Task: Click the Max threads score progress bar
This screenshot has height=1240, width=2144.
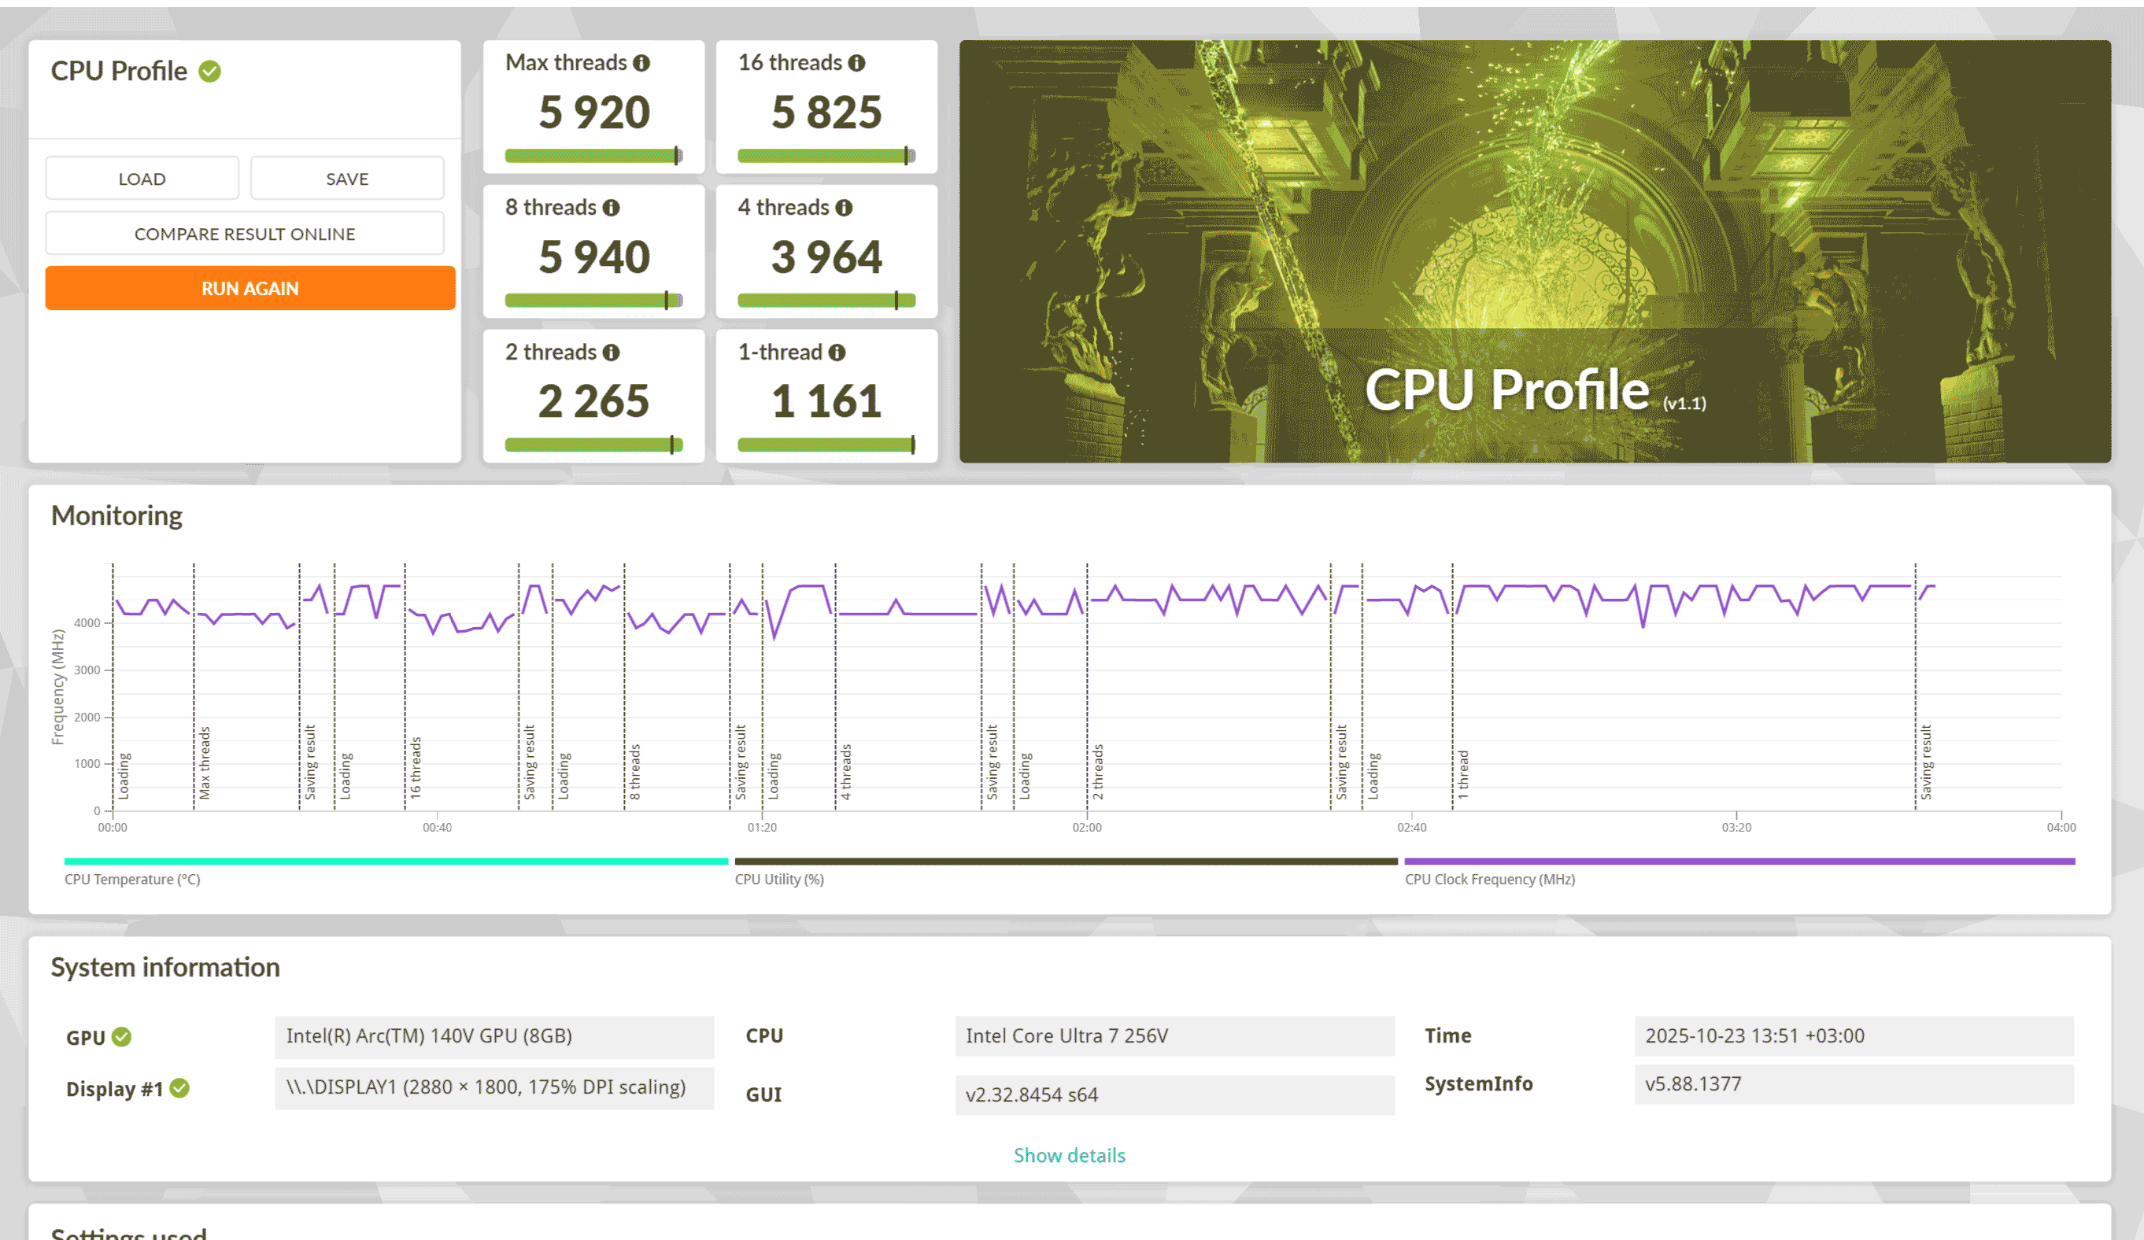Action: 593,156
